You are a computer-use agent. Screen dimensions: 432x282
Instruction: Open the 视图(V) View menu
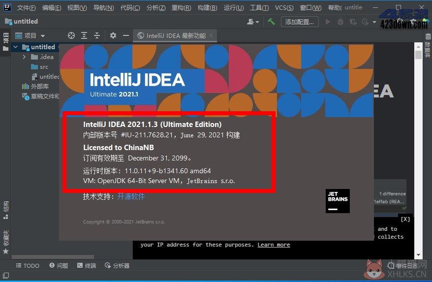tap(77, 8)
